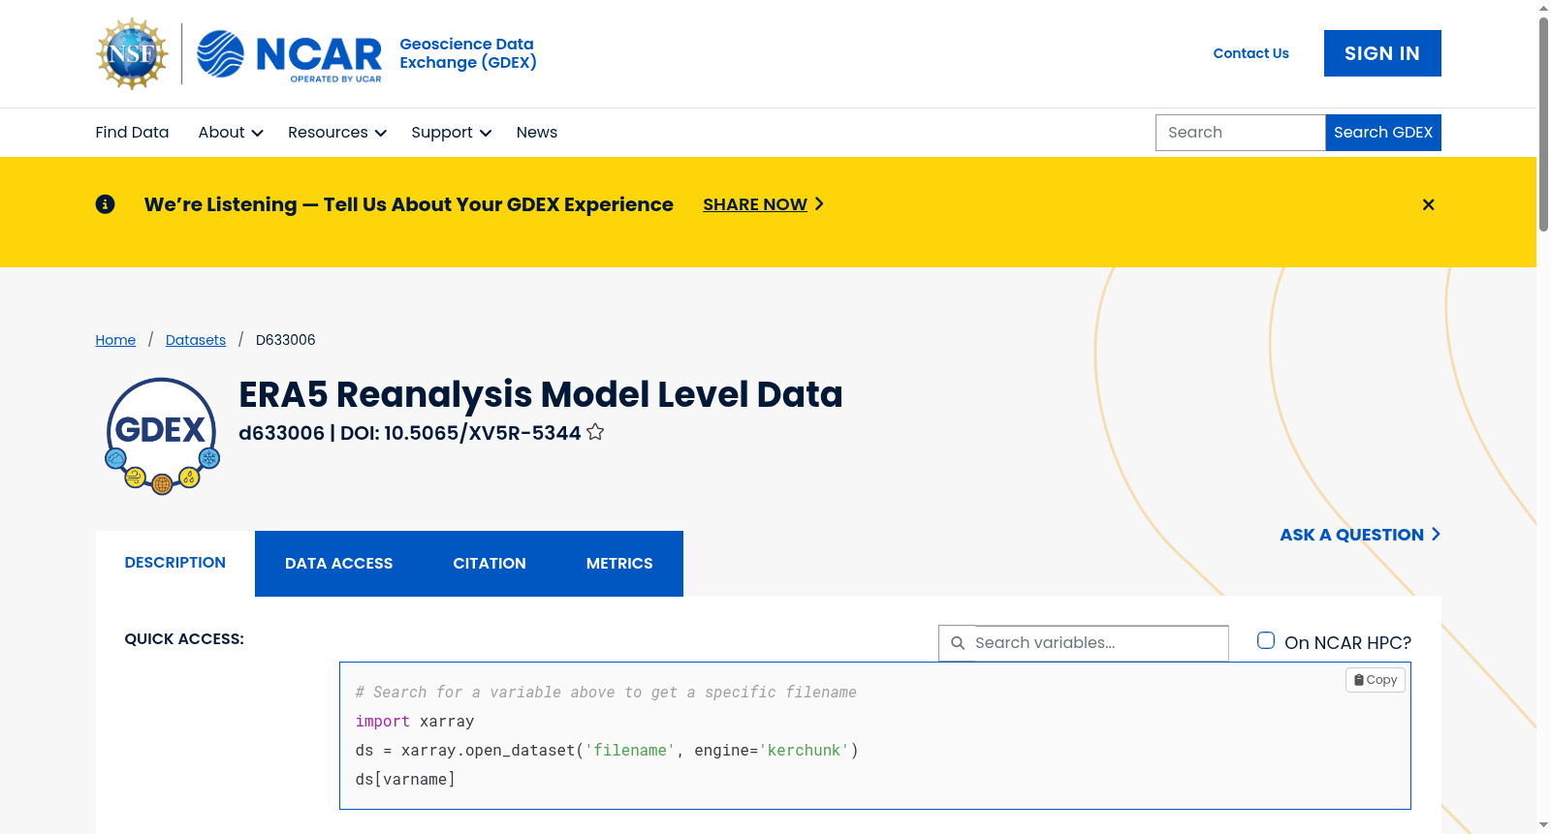
Task: Focus the site Search input field
Action: pyautogui.click(x=1240, y=133)
